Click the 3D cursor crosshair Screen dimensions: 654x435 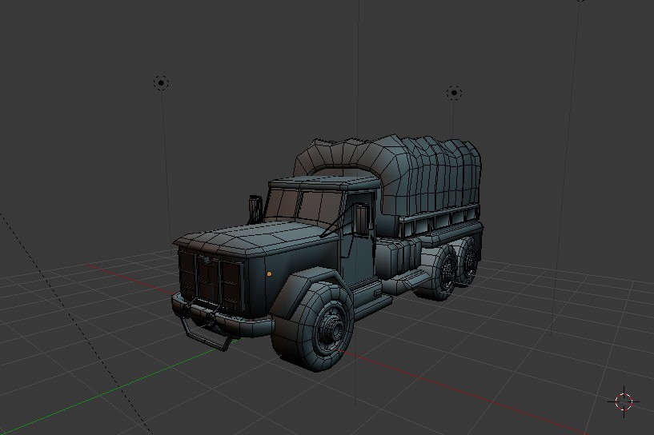[624, 401]
